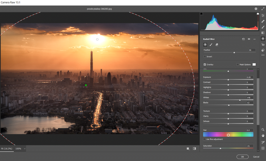Select the Adjustment Brush tool in sidebar
The image size is (266, 161).
263,27
